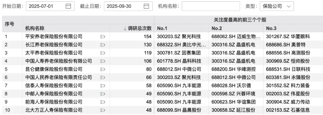This screenshot has height=115, width=323.
Task: Open detail icon for 信泰人寿保险股份有限公司
Action: [103, 86]
